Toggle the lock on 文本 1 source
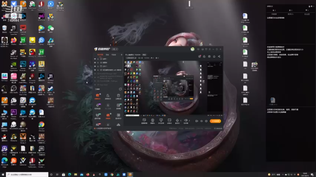Screen dimensions: 316x177 (x=98, y=66)
